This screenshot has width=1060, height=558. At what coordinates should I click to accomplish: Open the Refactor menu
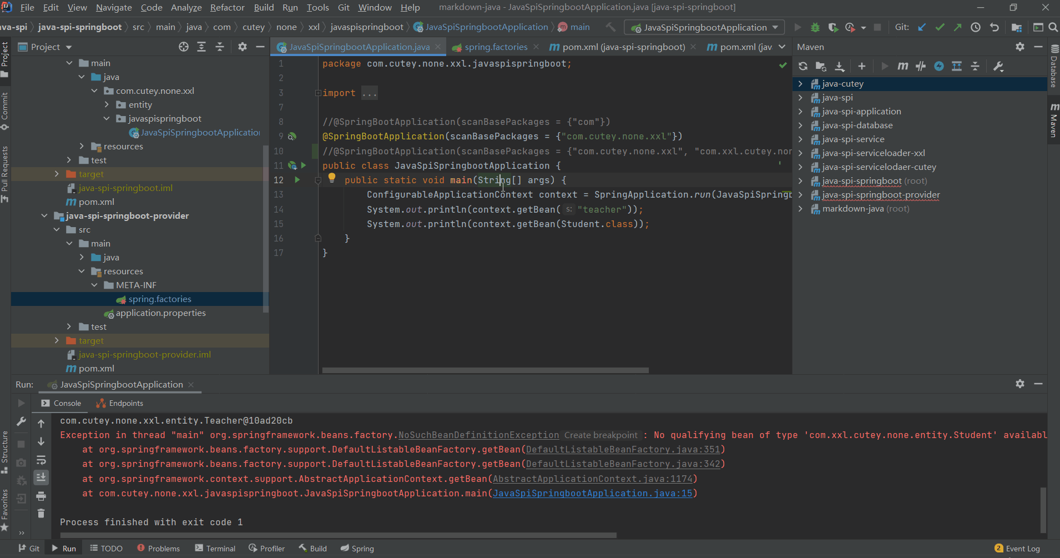[x=227, y=7]
